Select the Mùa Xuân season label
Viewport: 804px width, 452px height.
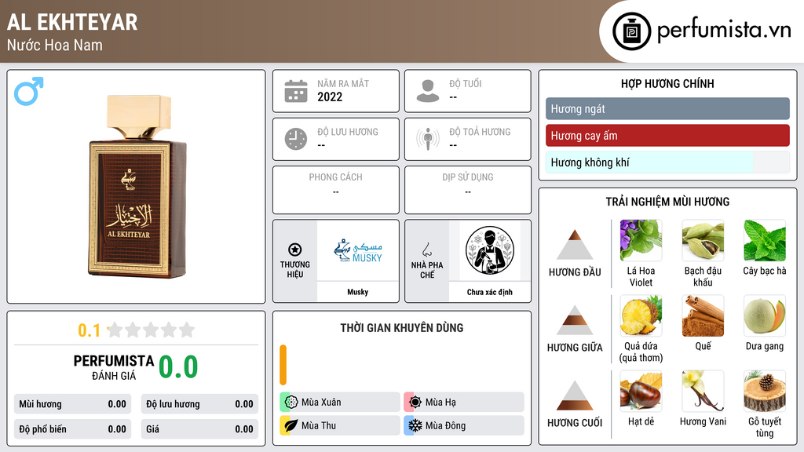pyautogui.click(x=321, y=403)
